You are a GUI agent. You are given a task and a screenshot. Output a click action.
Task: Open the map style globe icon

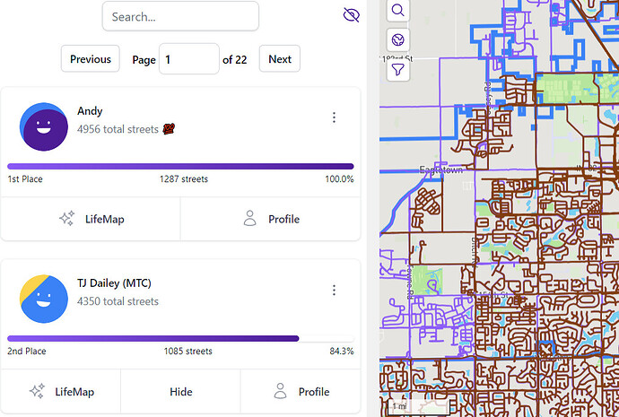(x=398, y=39)
